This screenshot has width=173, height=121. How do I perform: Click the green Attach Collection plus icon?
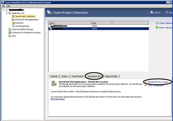(x=157, y=27)
